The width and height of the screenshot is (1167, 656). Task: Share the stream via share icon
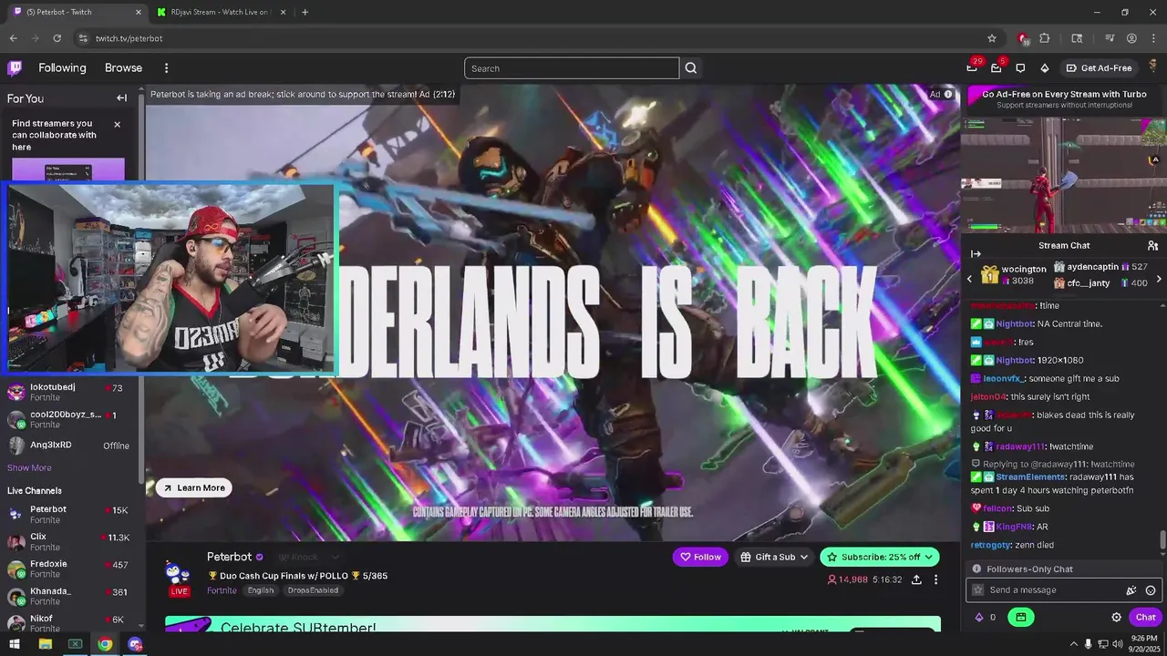pos(916,579)
